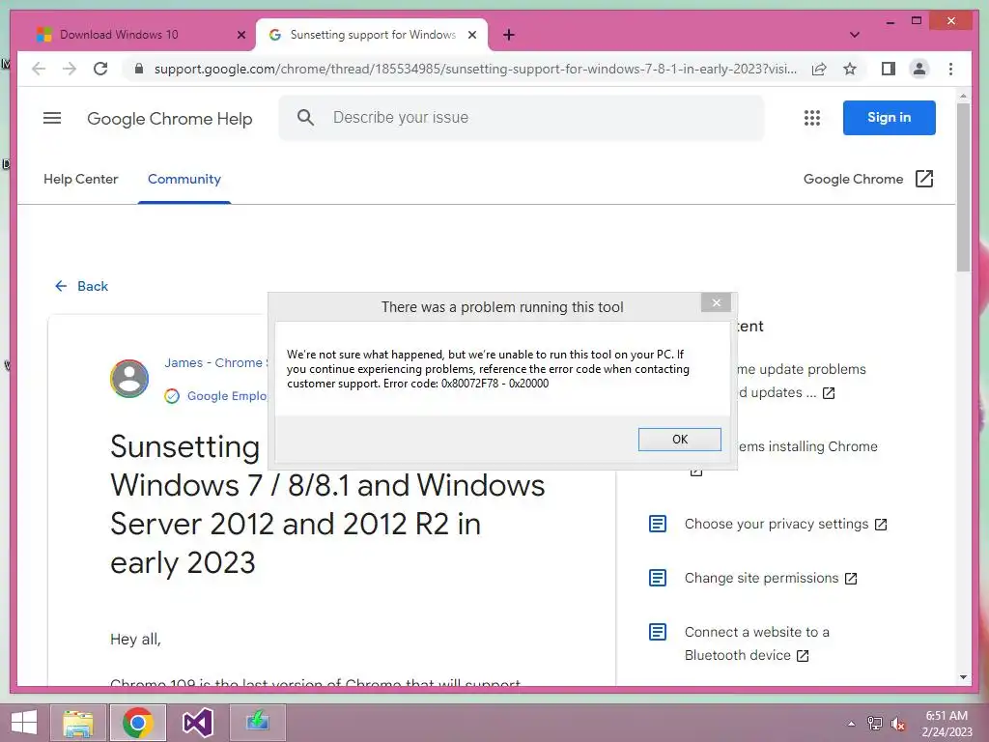Image resolution: width=989 pixels, height=742 pixels.
Task: Click the site permissions article document icon
Action: pyautogui.click(x=658, y=578)
